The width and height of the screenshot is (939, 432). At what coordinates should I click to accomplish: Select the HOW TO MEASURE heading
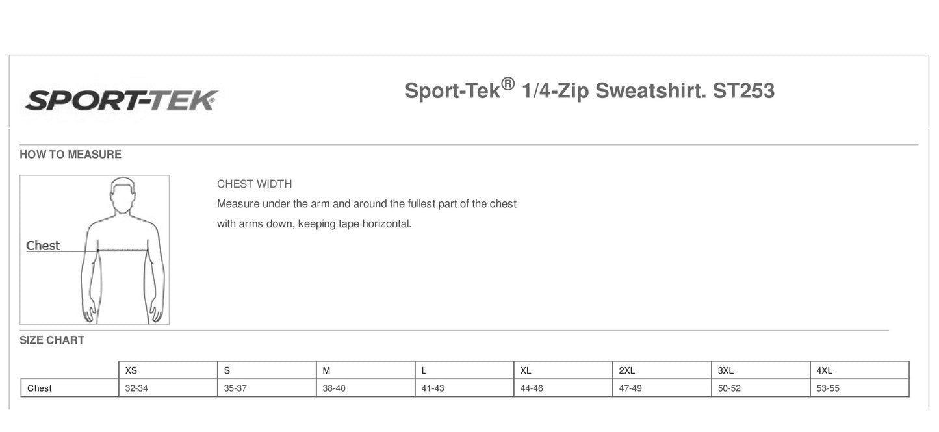coord(70,155)
